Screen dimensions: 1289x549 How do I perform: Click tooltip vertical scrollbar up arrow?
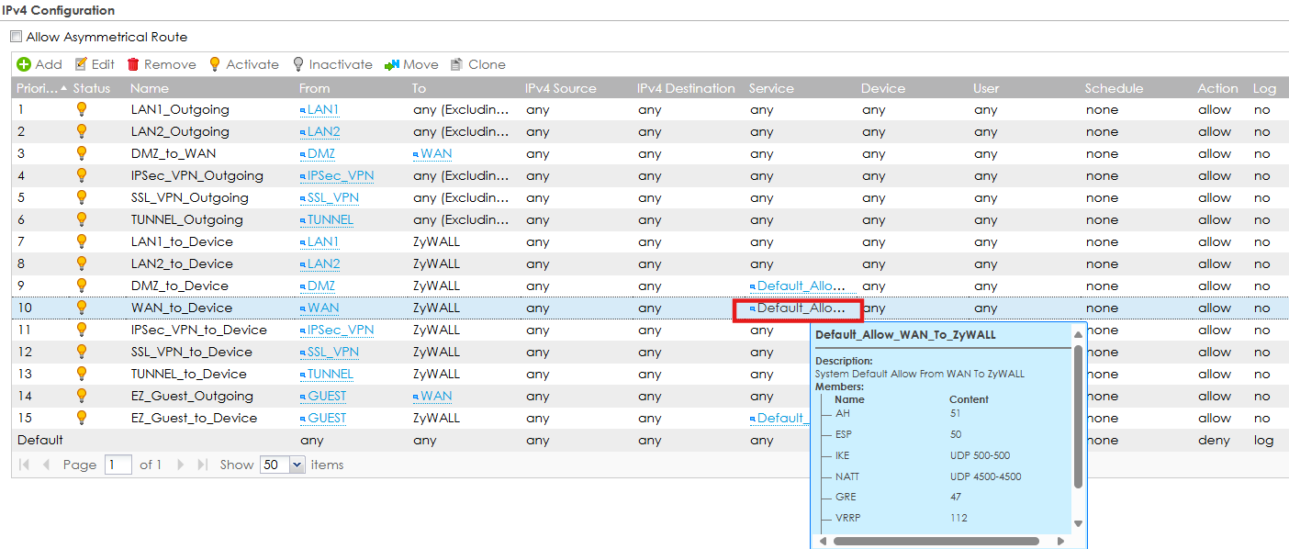pyautogui.click(x=1079, y=334)
